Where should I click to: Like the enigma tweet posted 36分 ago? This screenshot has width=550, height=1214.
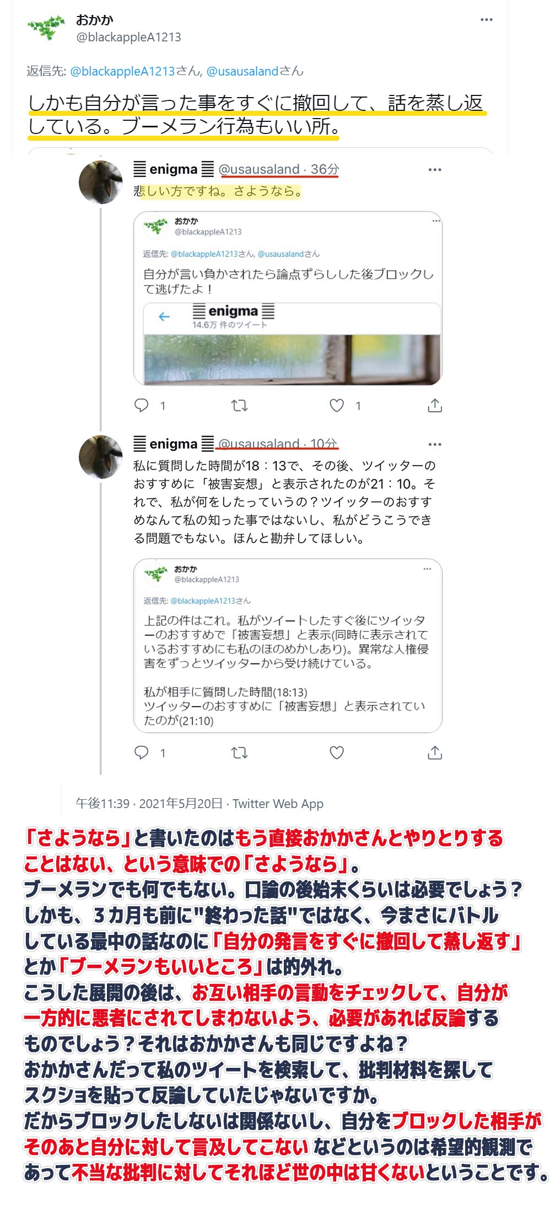tap(337, 405)
